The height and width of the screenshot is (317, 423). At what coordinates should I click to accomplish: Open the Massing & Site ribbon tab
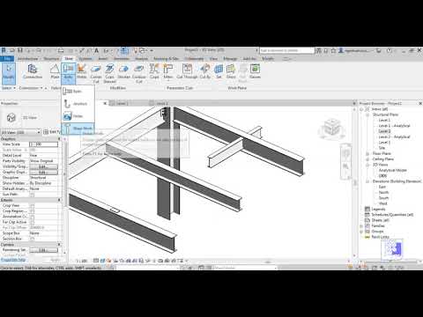tap(167, 59)
